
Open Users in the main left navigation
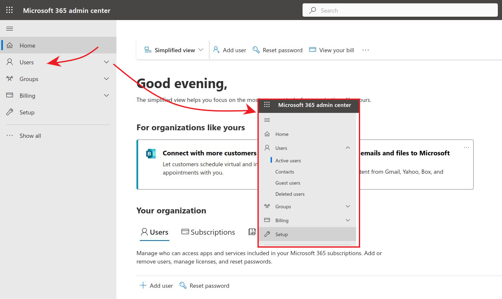tap(58, 62)
